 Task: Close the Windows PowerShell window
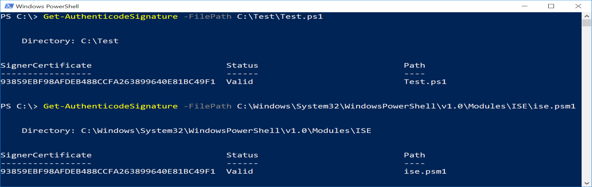point(578,6)
